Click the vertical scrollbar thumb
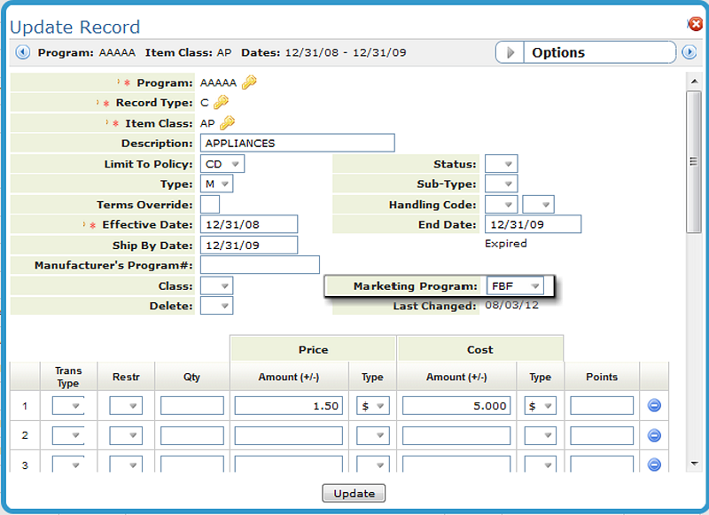The height and width of the screenshot is (515, 709). [x=694, y=160]
